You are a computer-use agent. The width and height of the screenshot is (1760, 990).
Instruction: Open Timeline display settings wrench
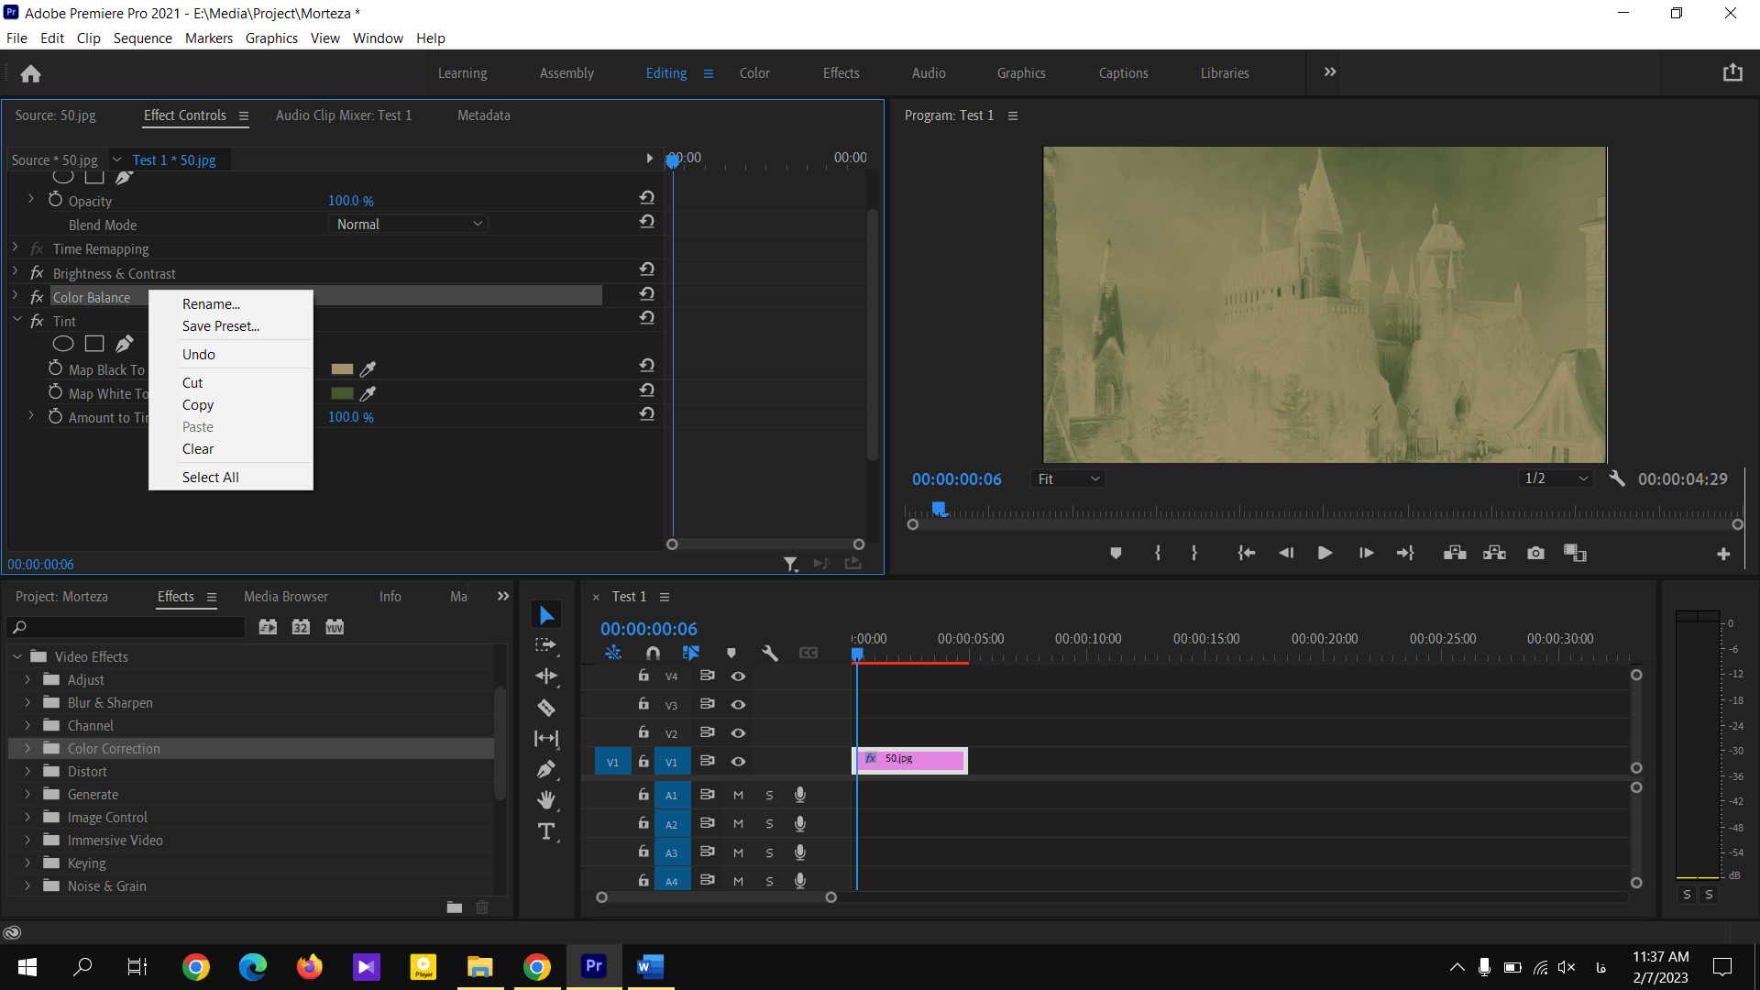coord(770,654)
